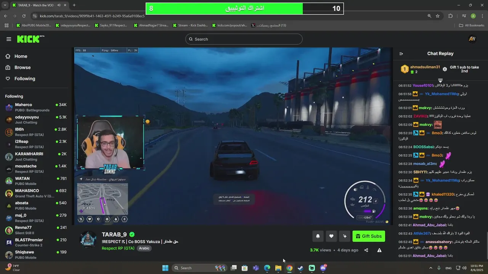The image size is (488, 274).
Task: Open the user profile avatar menu
Action: point(472,39)
